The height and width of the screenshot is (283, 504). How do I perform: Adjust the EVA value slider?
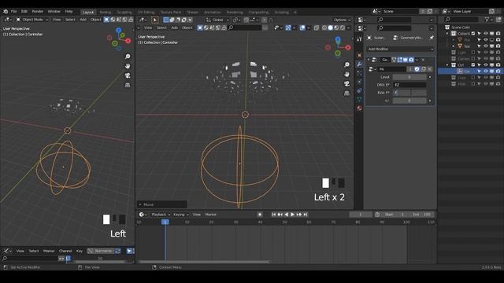click(409, 93)
